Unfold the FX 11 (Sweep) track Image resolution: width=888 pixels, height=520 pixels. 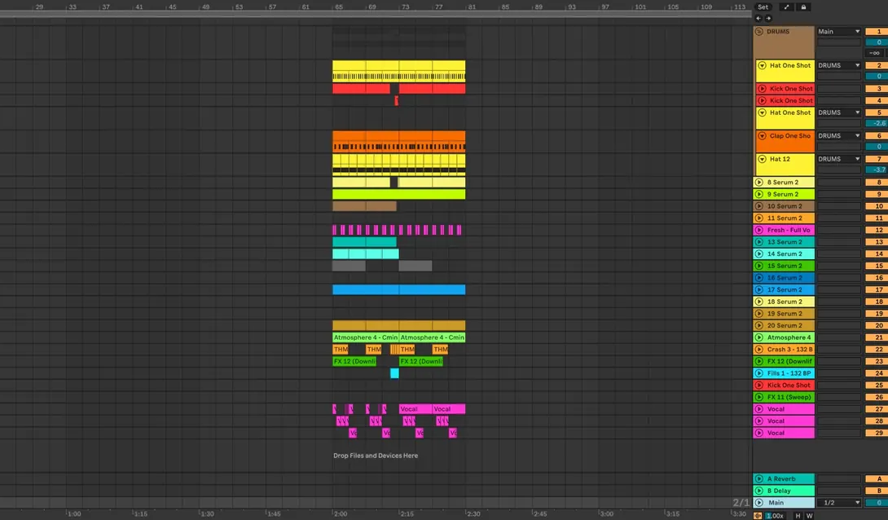pyautogui.click(x=759, y=397)
